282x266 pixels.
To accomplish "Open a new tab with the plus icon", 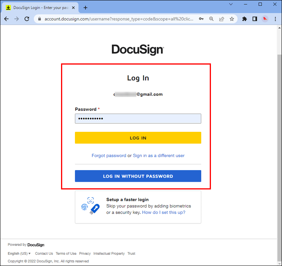I will click(x=85, y=8).
